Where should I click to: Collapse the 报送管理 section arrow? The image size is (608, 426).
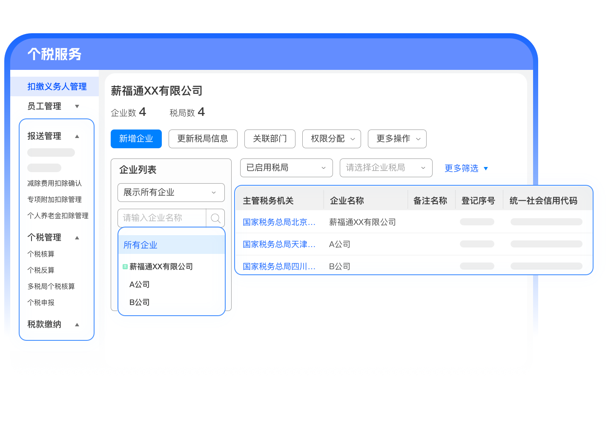point(77,136)
